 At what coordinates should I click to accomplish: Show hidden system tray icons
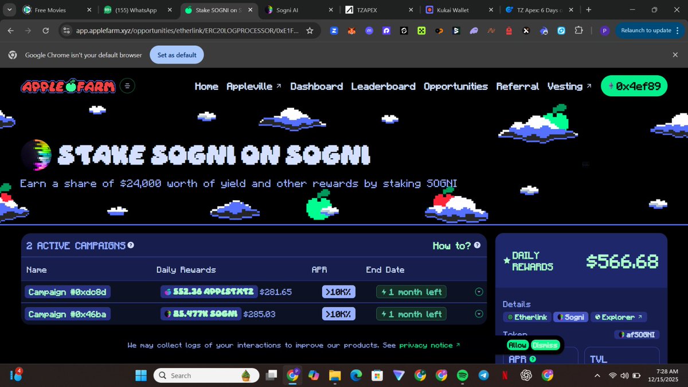click(x=597, y=376)
